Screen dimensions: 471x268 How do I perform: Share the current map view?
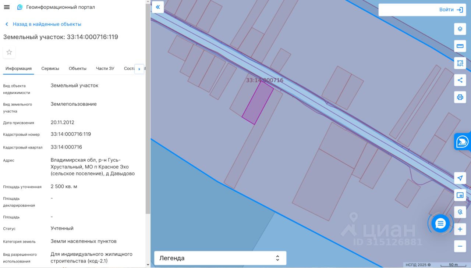pyautogui.click(x=460, y=80)
